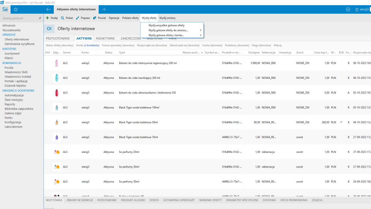Toggle B2B checkmark for Black Tiger 50ml

pos(341,122)
